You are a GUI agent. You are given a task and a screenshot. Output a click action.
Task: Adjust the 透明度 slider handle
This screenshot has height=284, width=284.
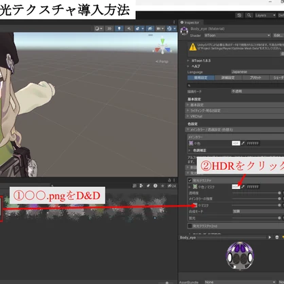(279, 193)
